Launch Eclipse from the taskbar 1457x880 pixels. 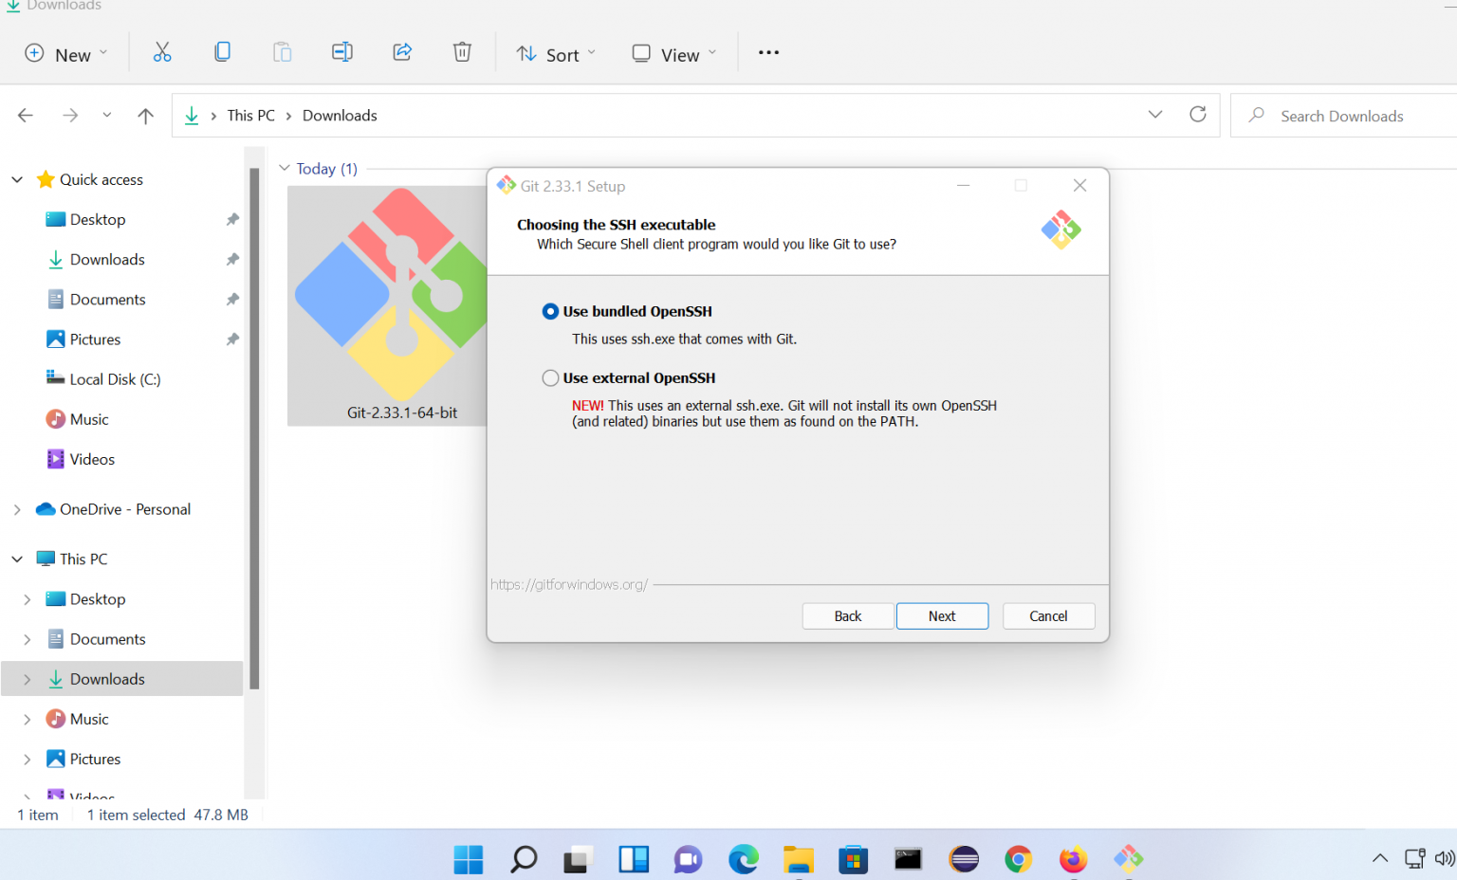963,859
